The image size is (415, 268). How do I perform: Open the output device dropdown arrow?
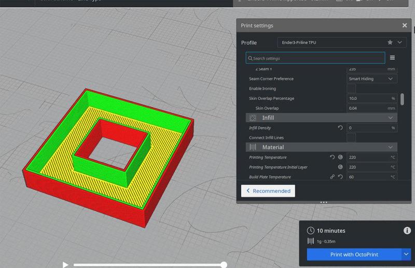[x=406, y=255]
